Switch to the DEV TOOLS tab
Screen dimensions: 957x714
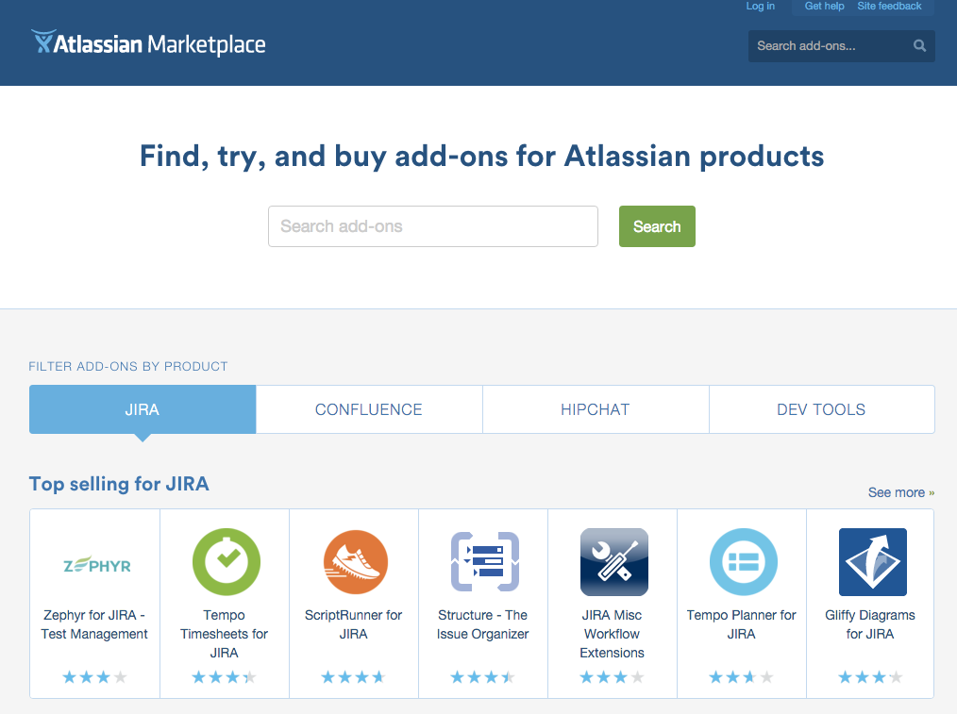pos(821,409)
